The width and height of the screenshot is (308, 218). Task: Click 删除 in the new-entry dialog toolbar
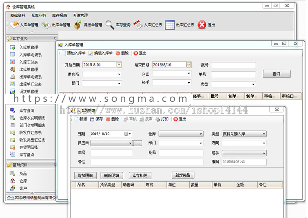click(x=113, y=119)
